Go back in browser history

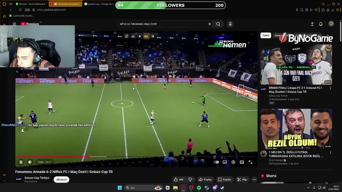(11, 10)
